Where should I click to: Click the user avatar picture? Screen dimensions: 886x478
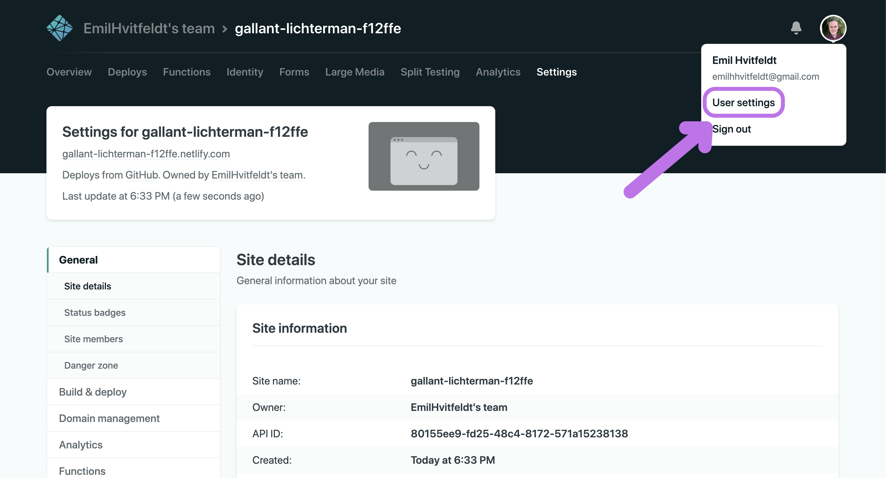[833, 28]
